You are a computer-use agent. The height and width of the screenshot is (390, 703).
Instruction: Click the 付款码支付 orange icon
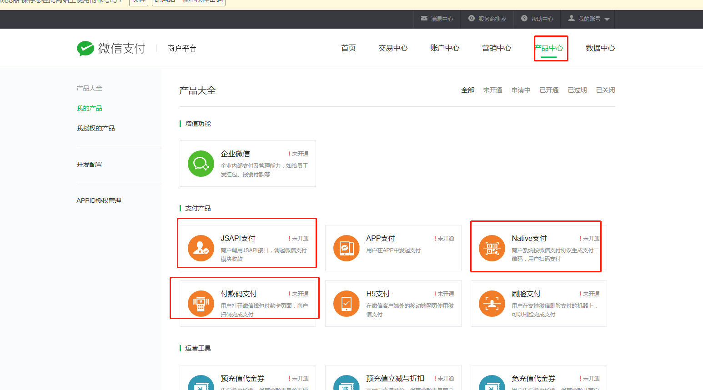click(201, 304)
